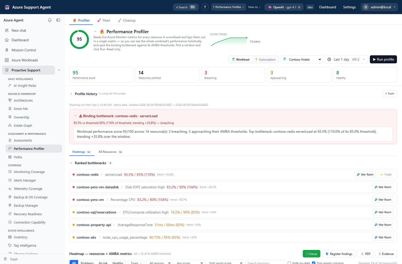Collapse Proactive Support sidebar group
Viewport: 402px width, 264px height.
pos(59,70)
